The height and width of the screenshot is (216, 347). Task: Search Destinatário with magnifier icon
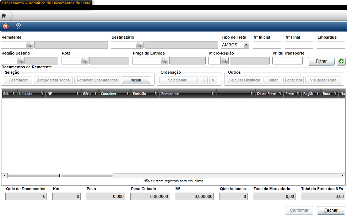139,45
